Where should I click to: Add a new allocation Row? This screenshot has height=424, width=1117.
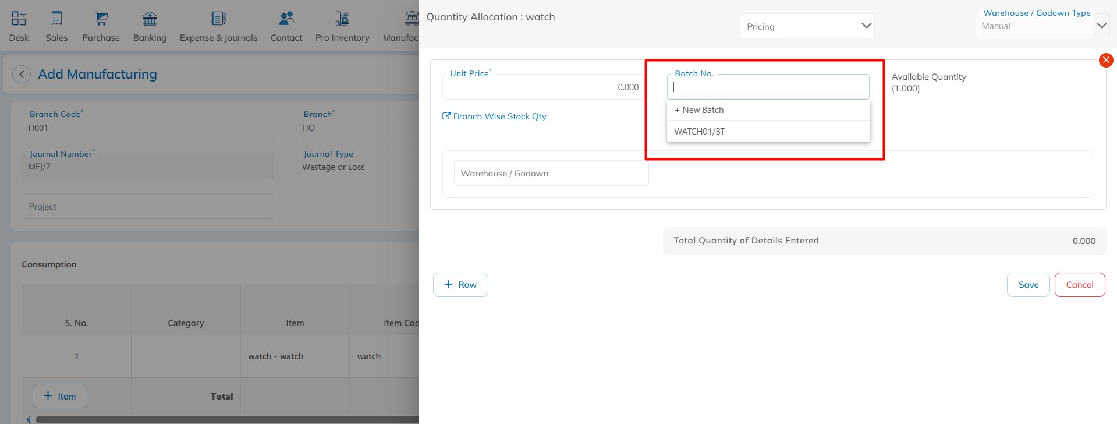460,285
